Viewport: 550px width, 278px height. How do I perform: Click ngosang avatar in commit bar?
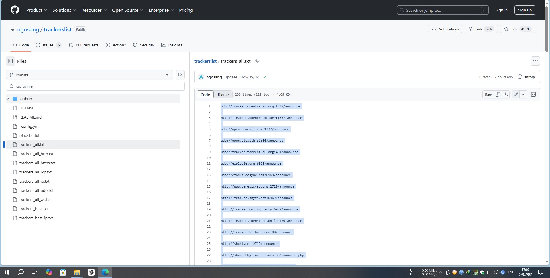[x=201, y=77]
